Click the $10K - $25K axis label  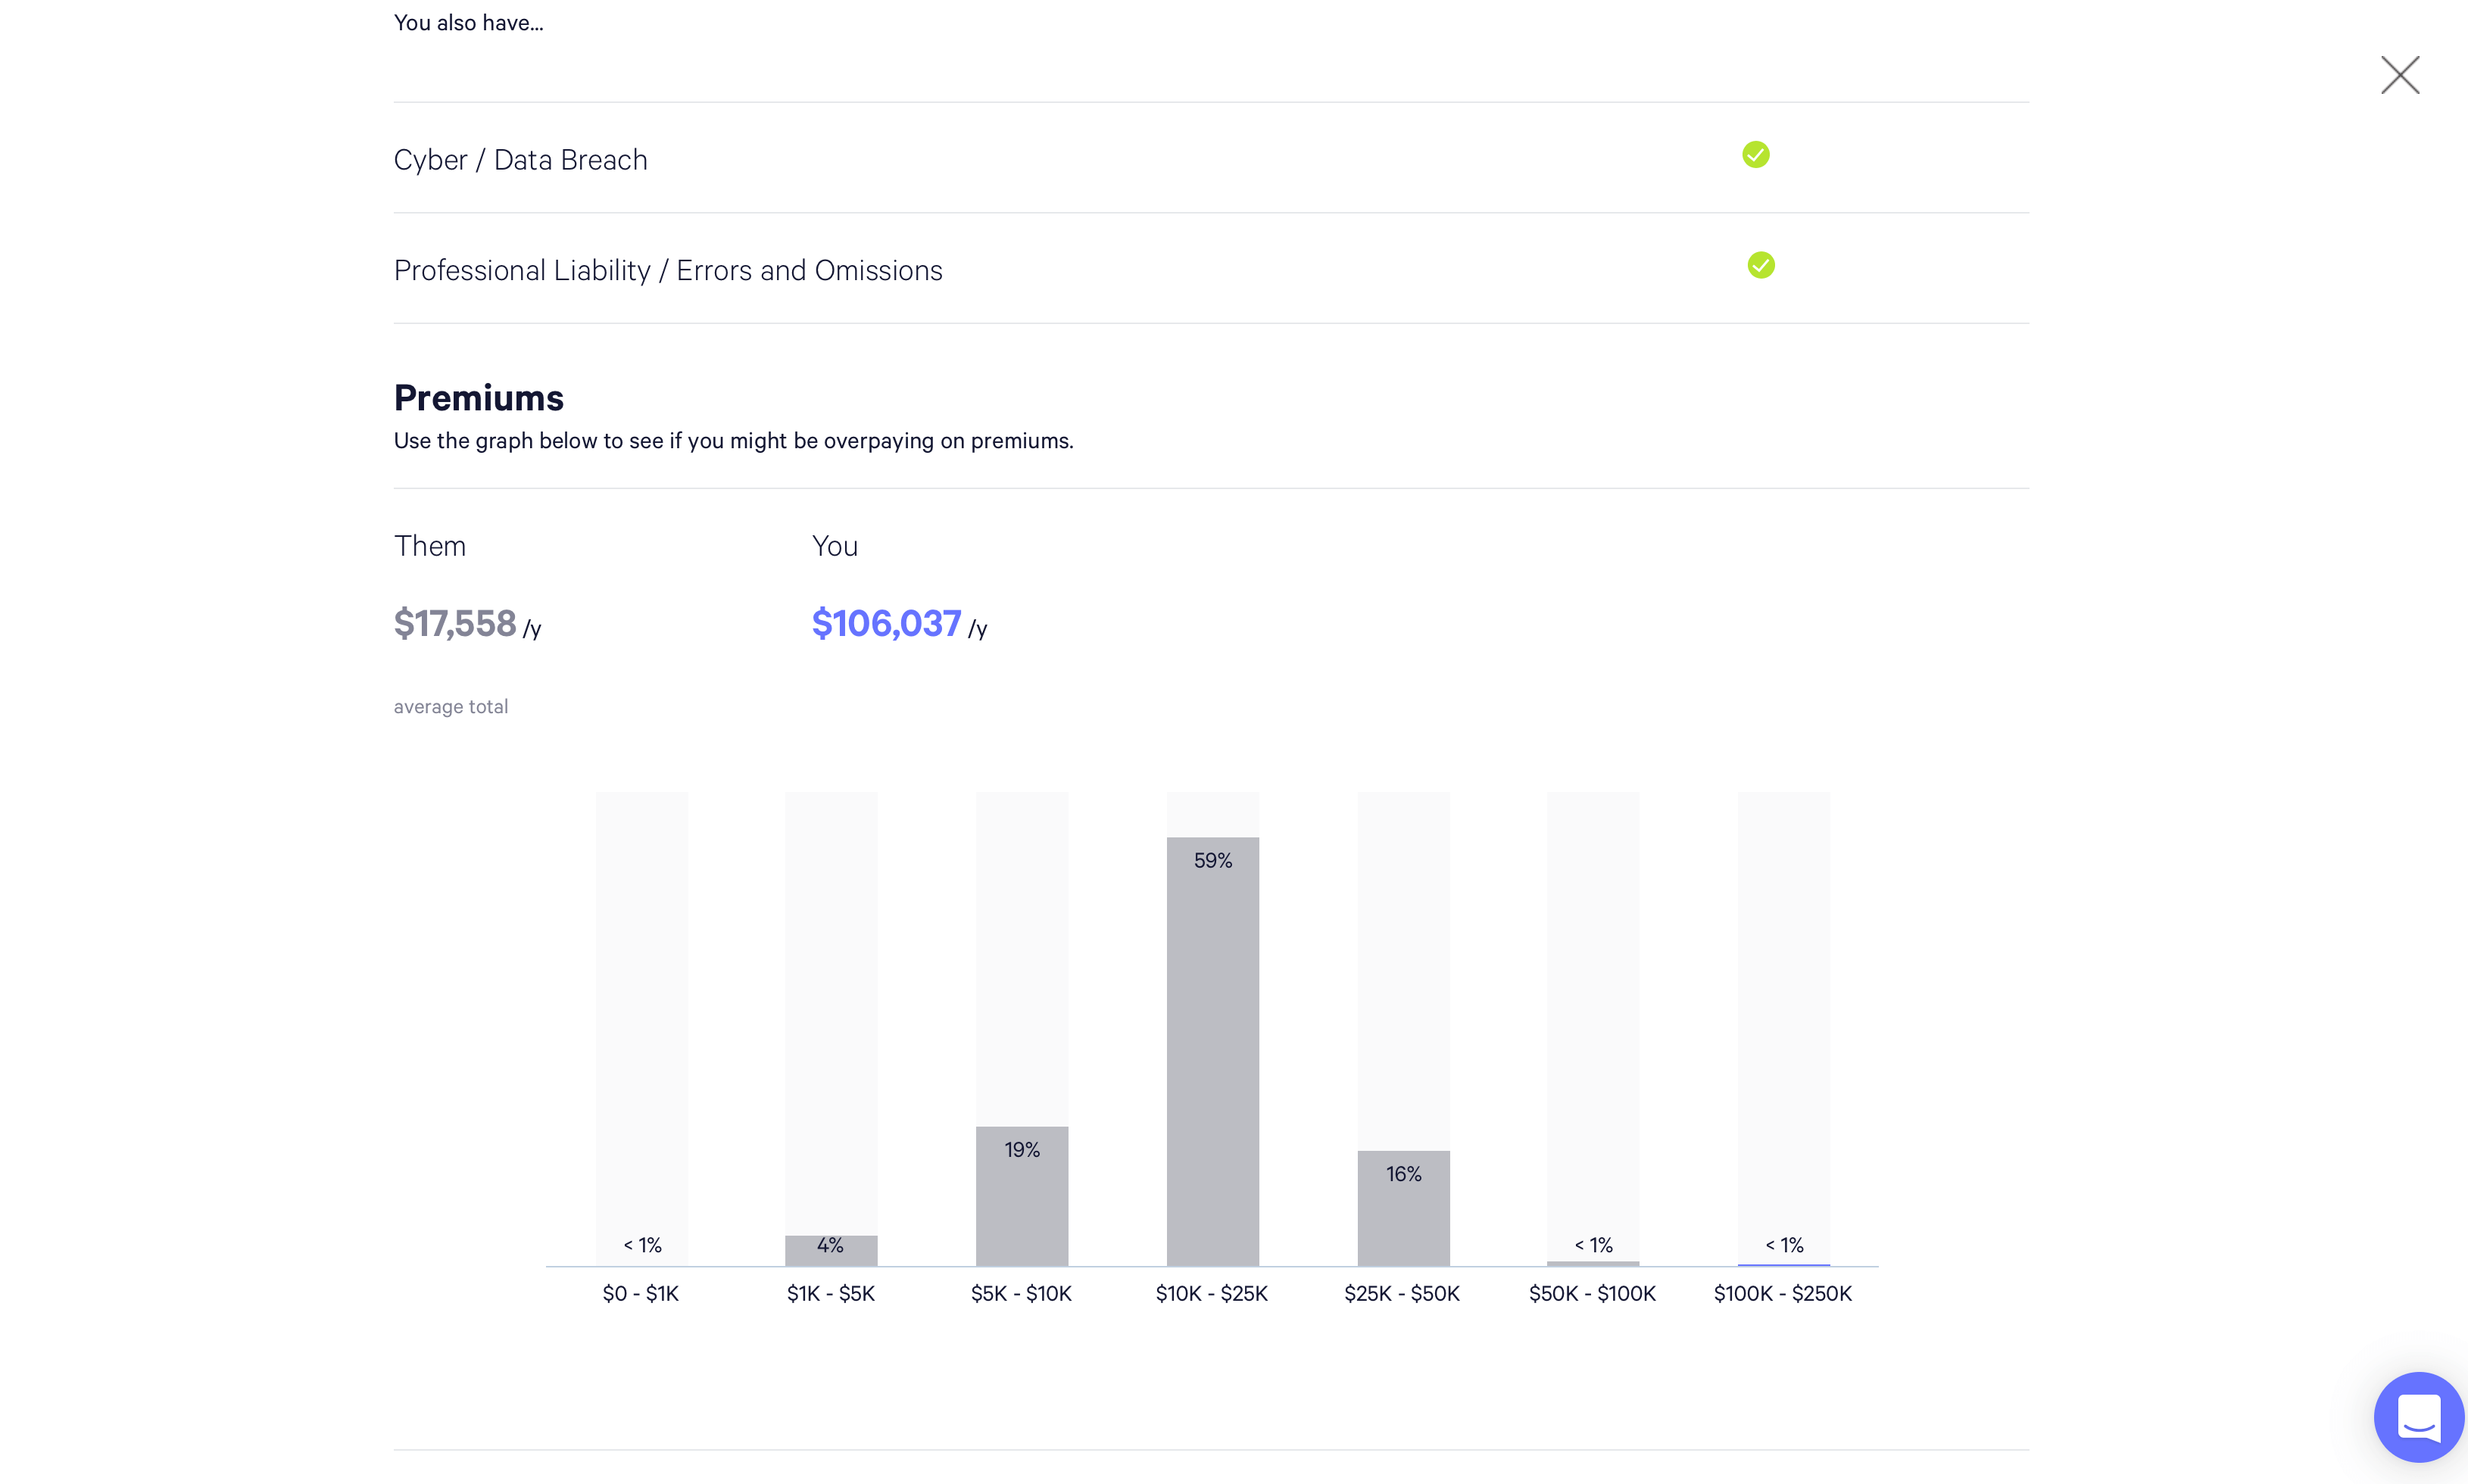(1211, 1292)
